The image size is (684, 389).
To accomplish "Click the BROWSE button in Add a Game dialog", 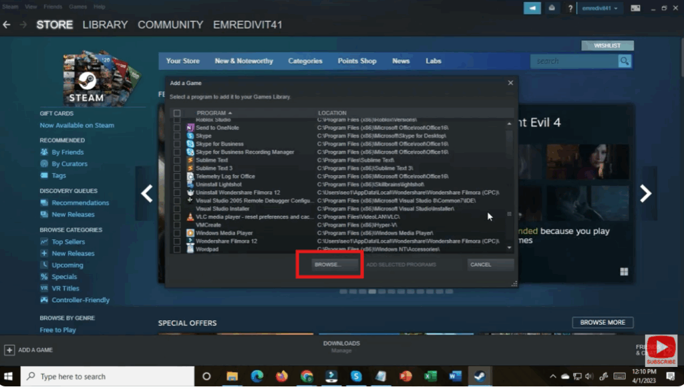I will pyautogui.click(x=329, y=265).
